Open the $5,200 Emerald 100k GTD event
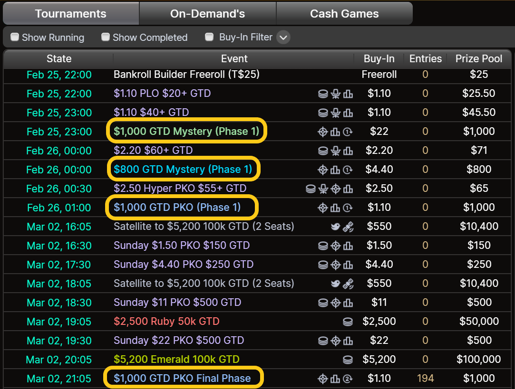Screen dimensions: 515x389 click(x=177, y=360)
